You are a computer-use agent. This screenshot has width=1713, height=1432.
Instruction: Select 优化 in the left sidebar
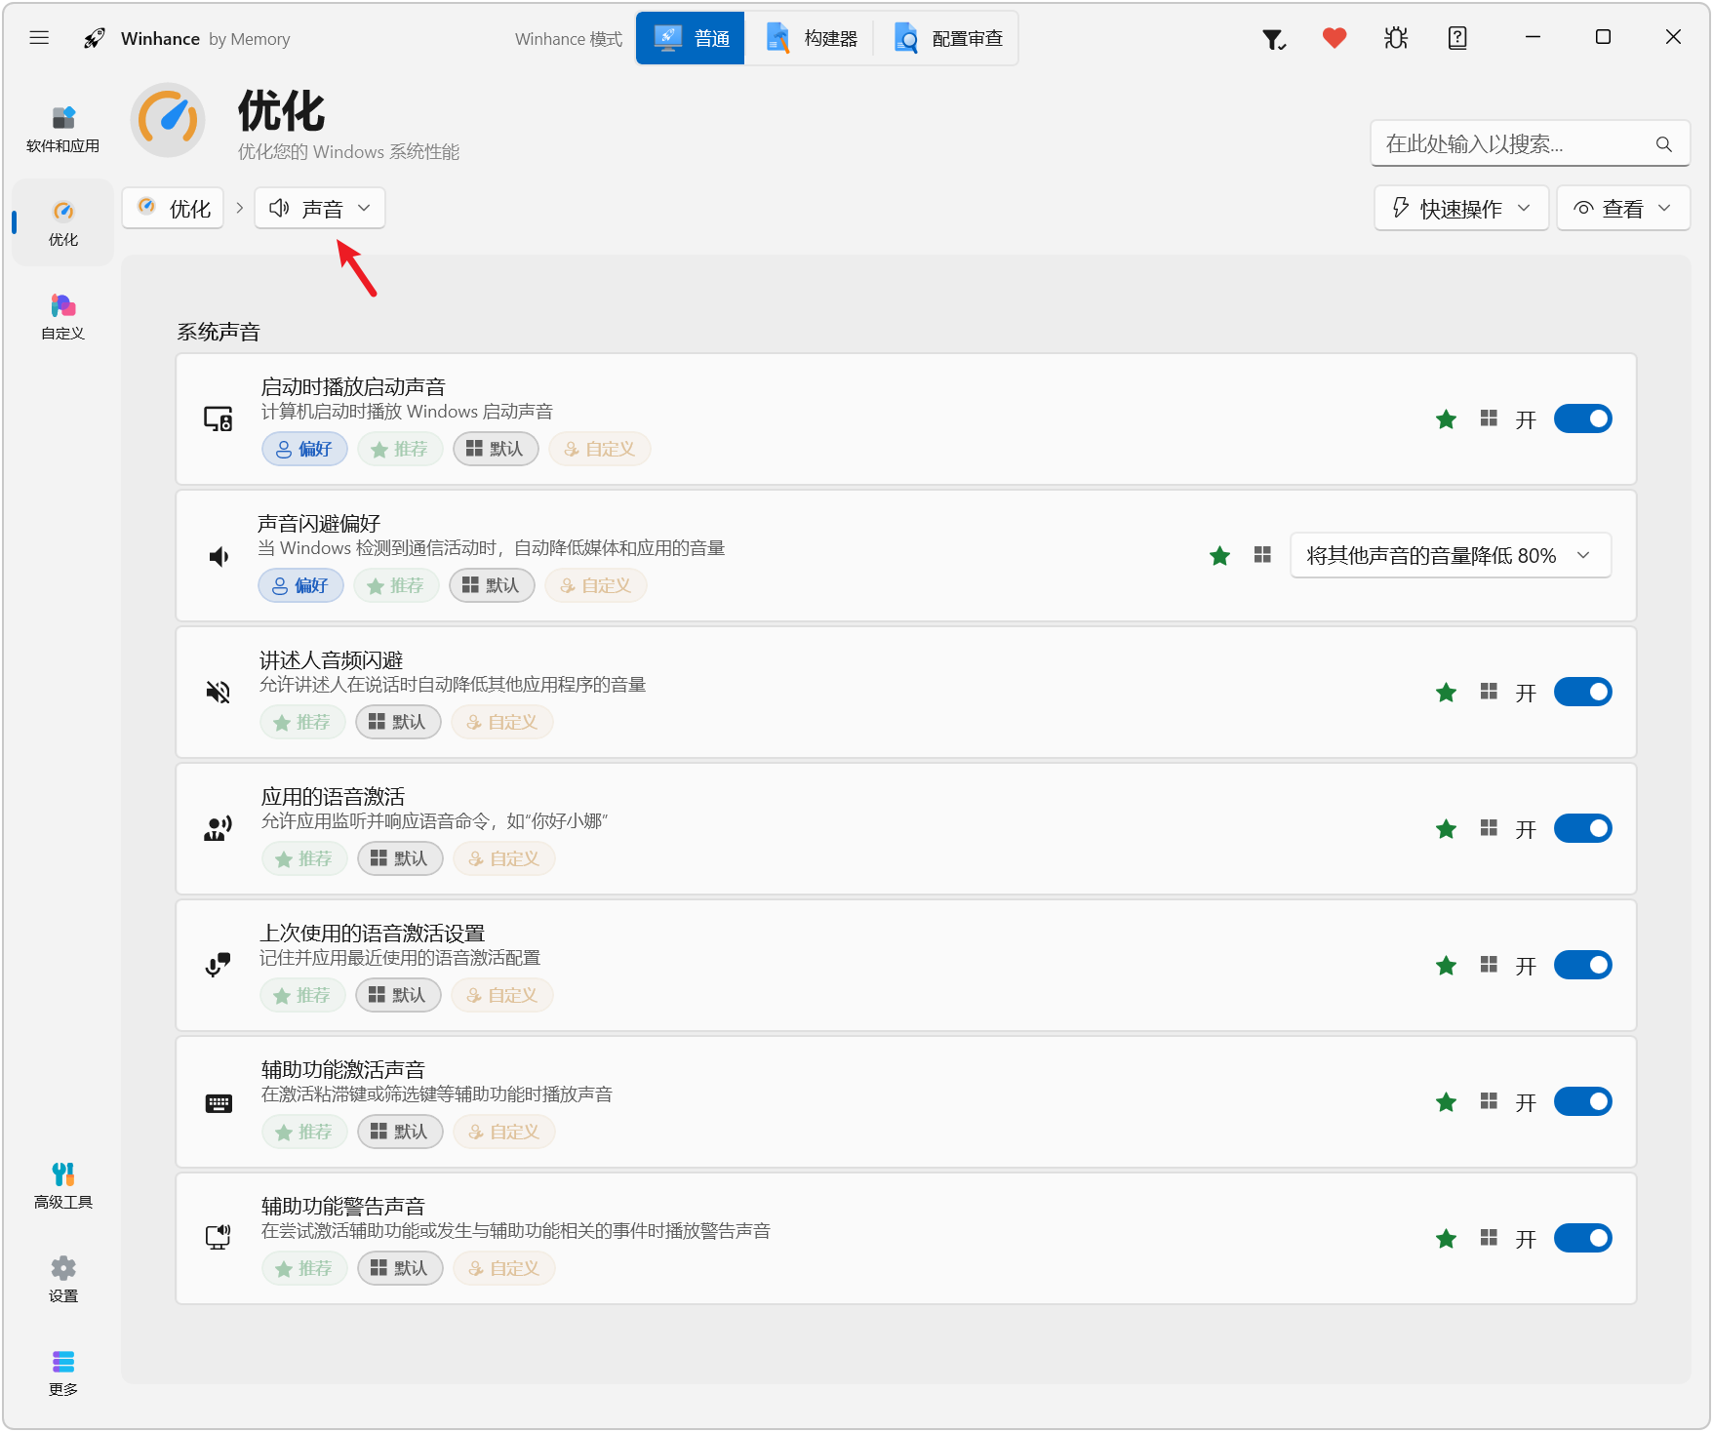pos(63,223)
